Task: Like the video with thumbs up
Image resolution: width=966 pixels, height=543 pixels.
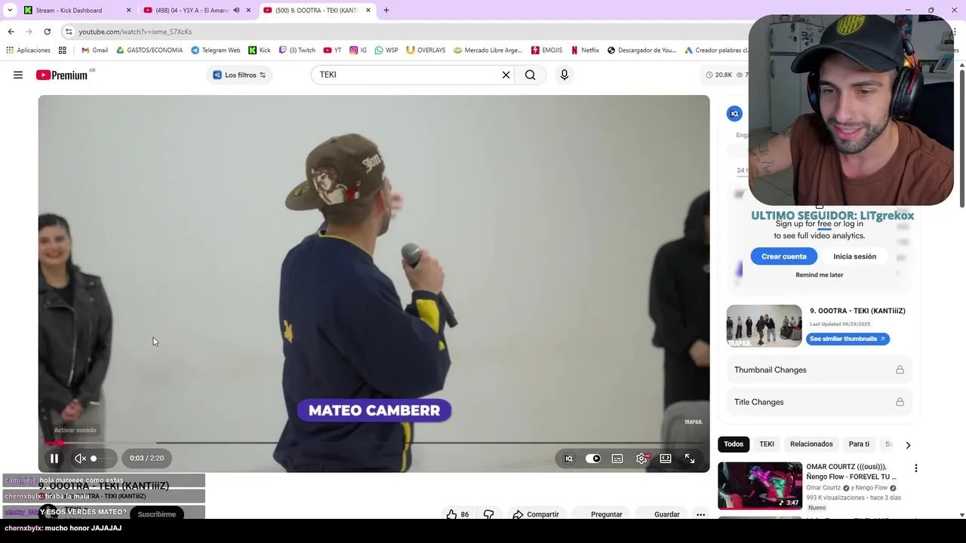Action: (457, 514)
